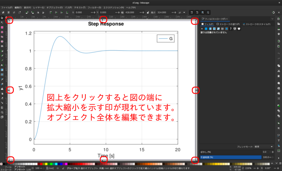Image resolution: width=282 pixels, height=171 pixels.
Task: Toggle scale stroke width with object
Action: pos(192,12)
